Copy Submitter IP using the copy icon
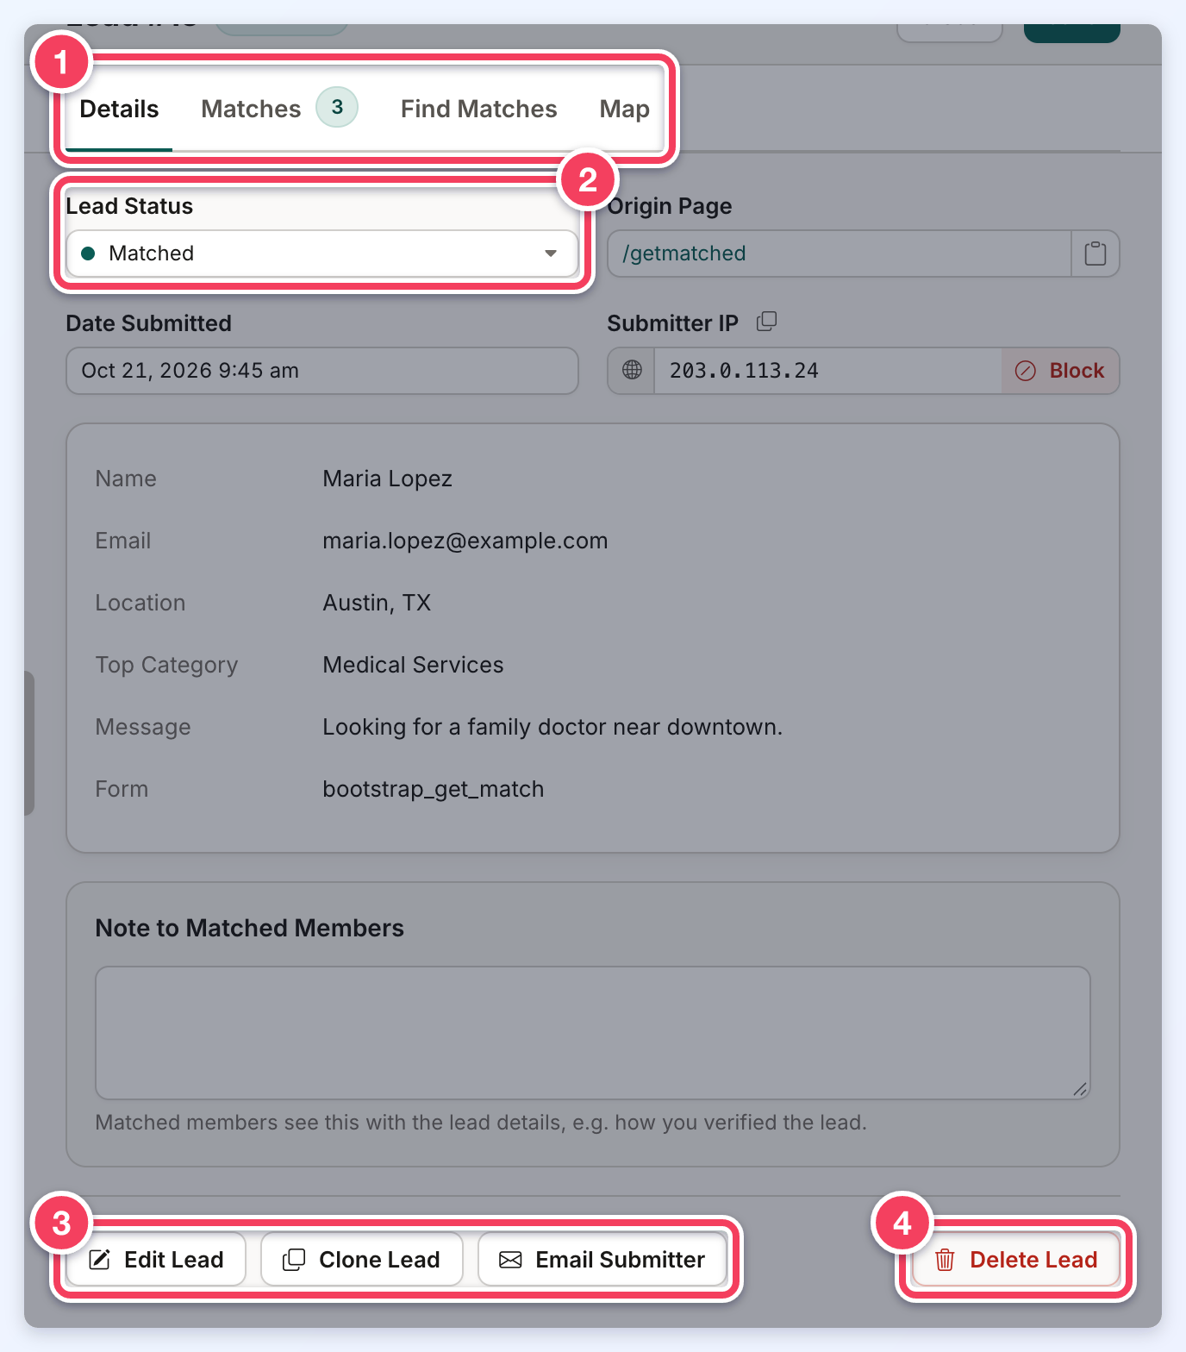Image resolution: width=1186 pixels, height=1352 pixels. pyautogui.click(x=766, y=322)
